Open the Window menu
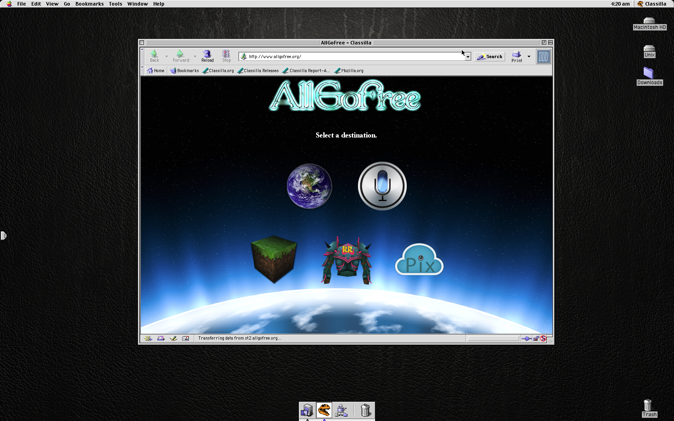 (x=138, y=4)
